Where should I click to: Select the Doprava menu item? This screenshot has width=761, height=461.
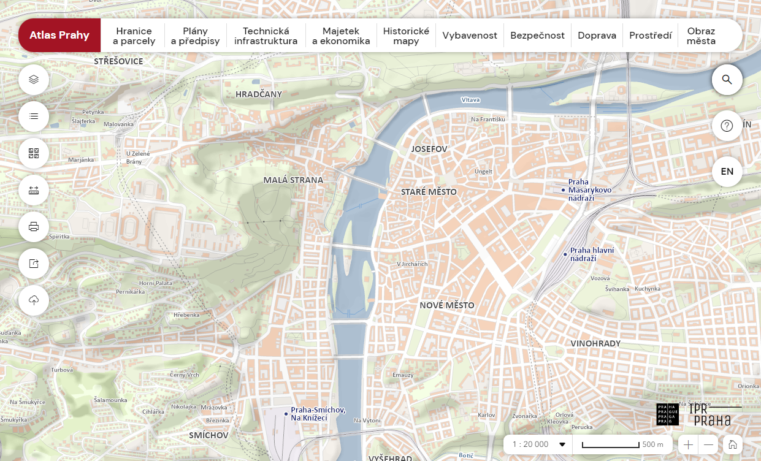(x=597, y=36)
